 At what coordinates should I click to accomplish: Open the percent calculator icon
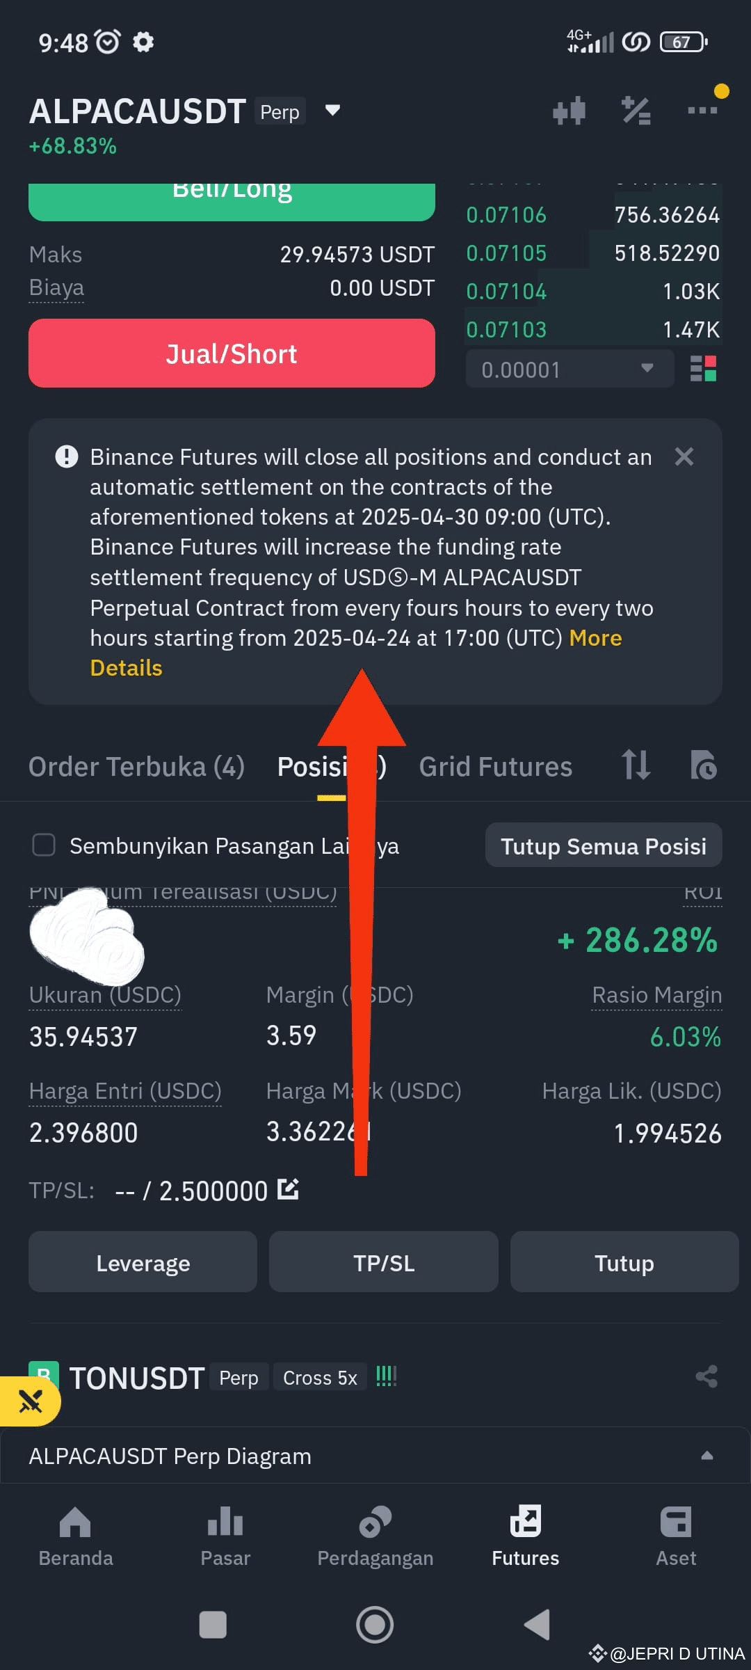(x=636, y=111)
